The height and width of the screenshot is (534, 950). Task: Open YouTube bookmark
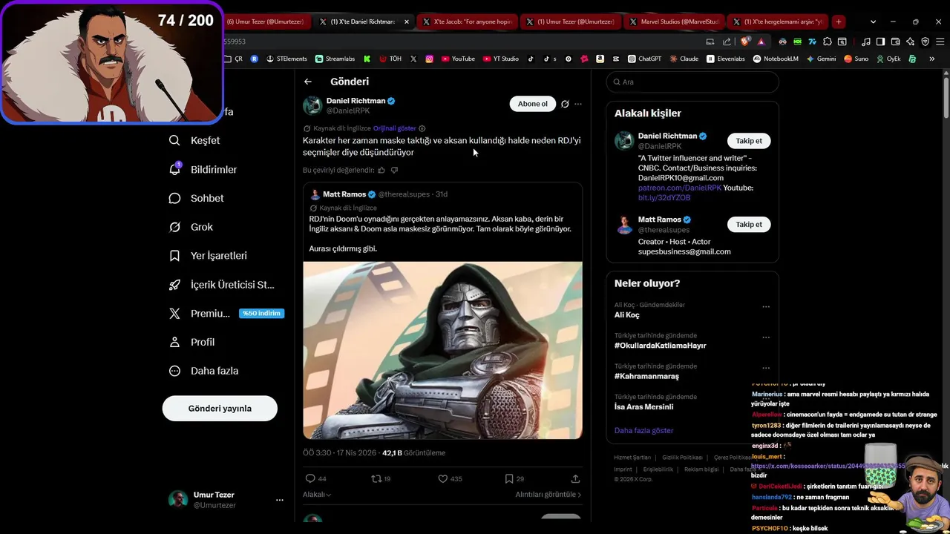point(458,59)
